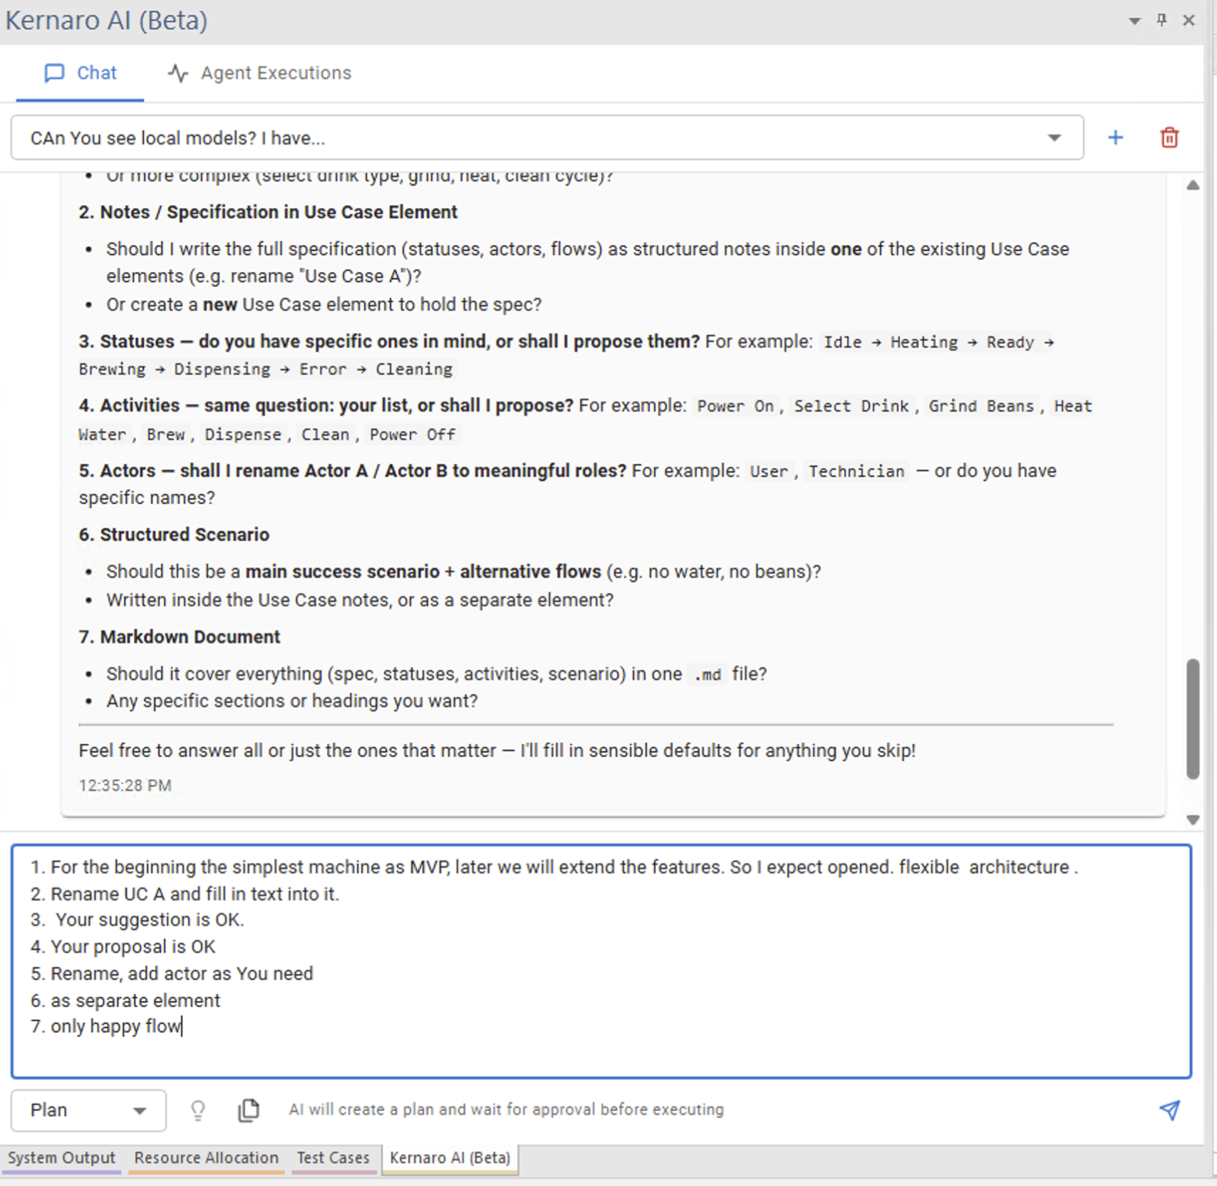
Task: Select the Kernaro AI (Beta) bottom tab
Action: pos(450,1158)
